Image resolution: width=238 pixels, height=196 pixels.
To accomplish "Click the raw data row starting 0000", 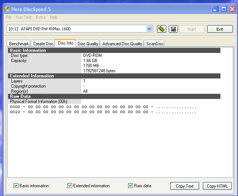I will coord(103,107).
